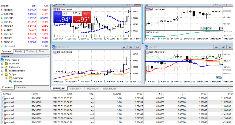Click USDJPY window title chart icon
235x125 pixels.
tap(147, 47)
